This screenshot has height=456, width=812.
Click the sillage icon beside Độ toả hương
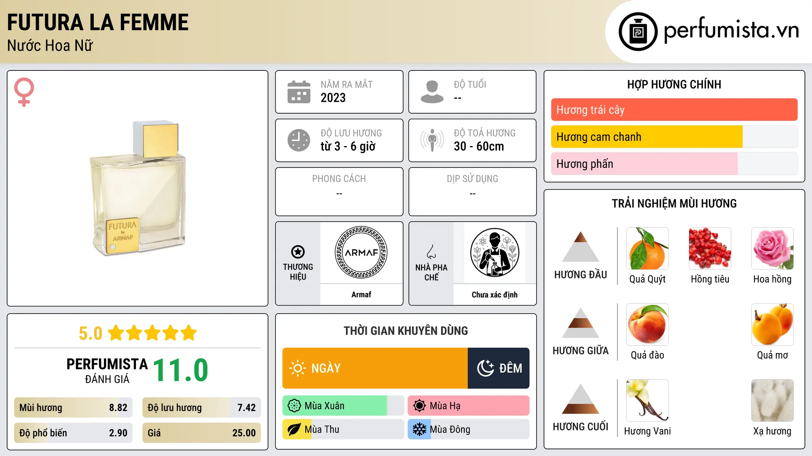tap(432, 140)
